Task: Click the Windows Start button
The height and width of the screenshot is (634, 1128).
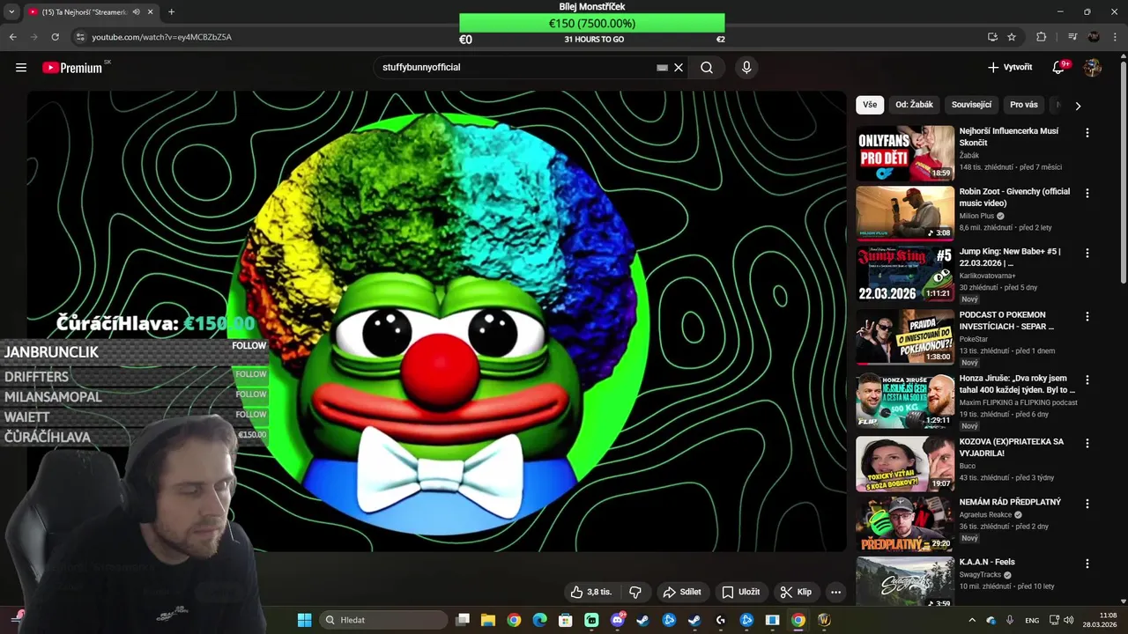Action: coord(304,620)
